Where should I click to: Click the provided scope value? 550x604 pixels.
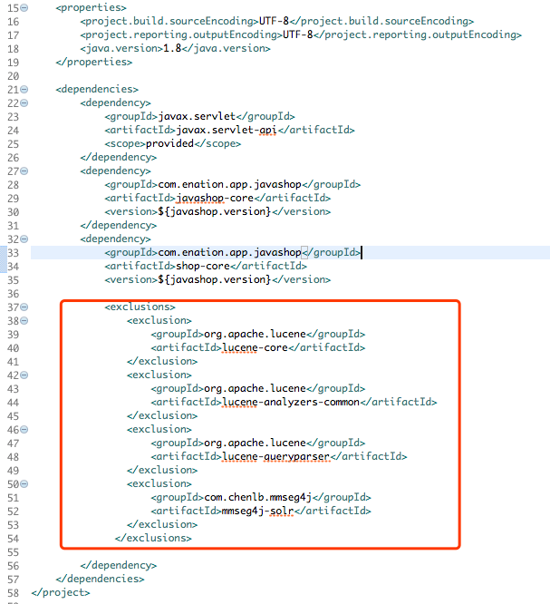169,143
